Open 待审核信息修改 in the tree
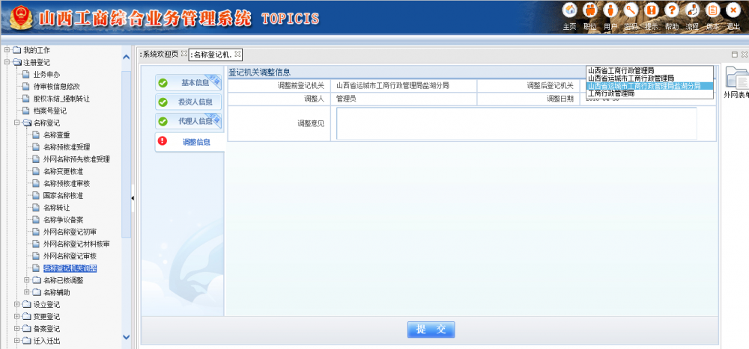This screenshot has width=749, height=349. pyautogui.click(x=56, y=86)
